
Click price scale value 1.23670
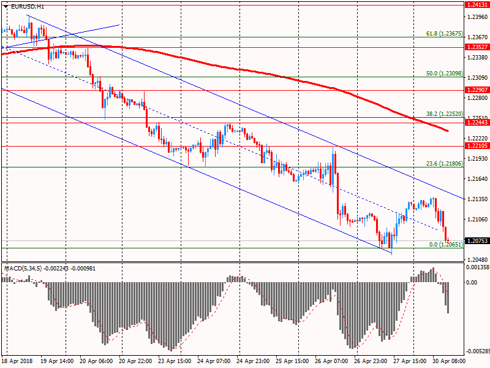(x=478, y=37)
